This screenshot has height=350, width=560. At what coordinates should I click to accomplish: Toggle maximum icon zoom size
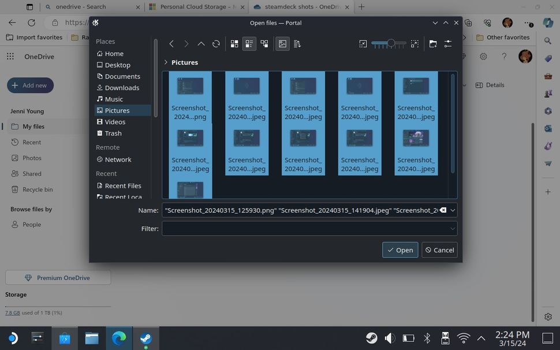point(415,44)
